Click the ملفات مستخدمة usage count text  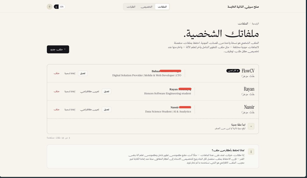(x=58, y=138)
